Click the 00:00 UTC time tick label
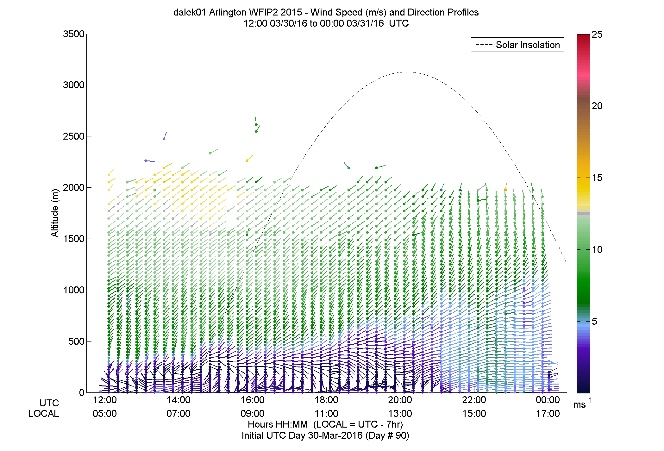Image resolution: width=664 pixels, height=451 pixels. pyautogui.click(x=548, y=400)
